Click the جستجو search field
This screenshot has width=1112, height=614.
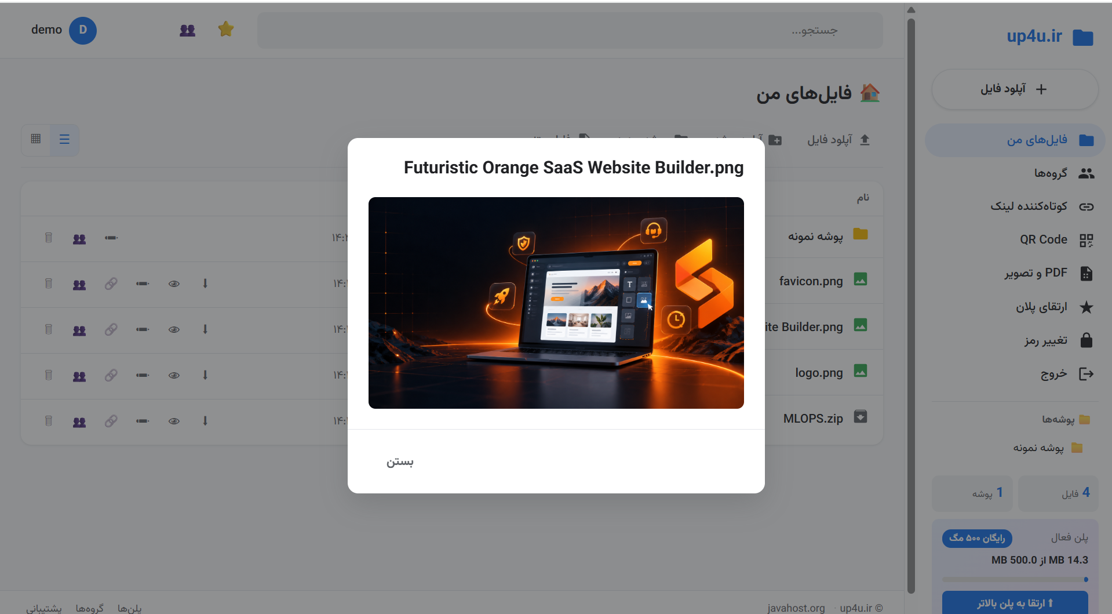coord(570,31)
